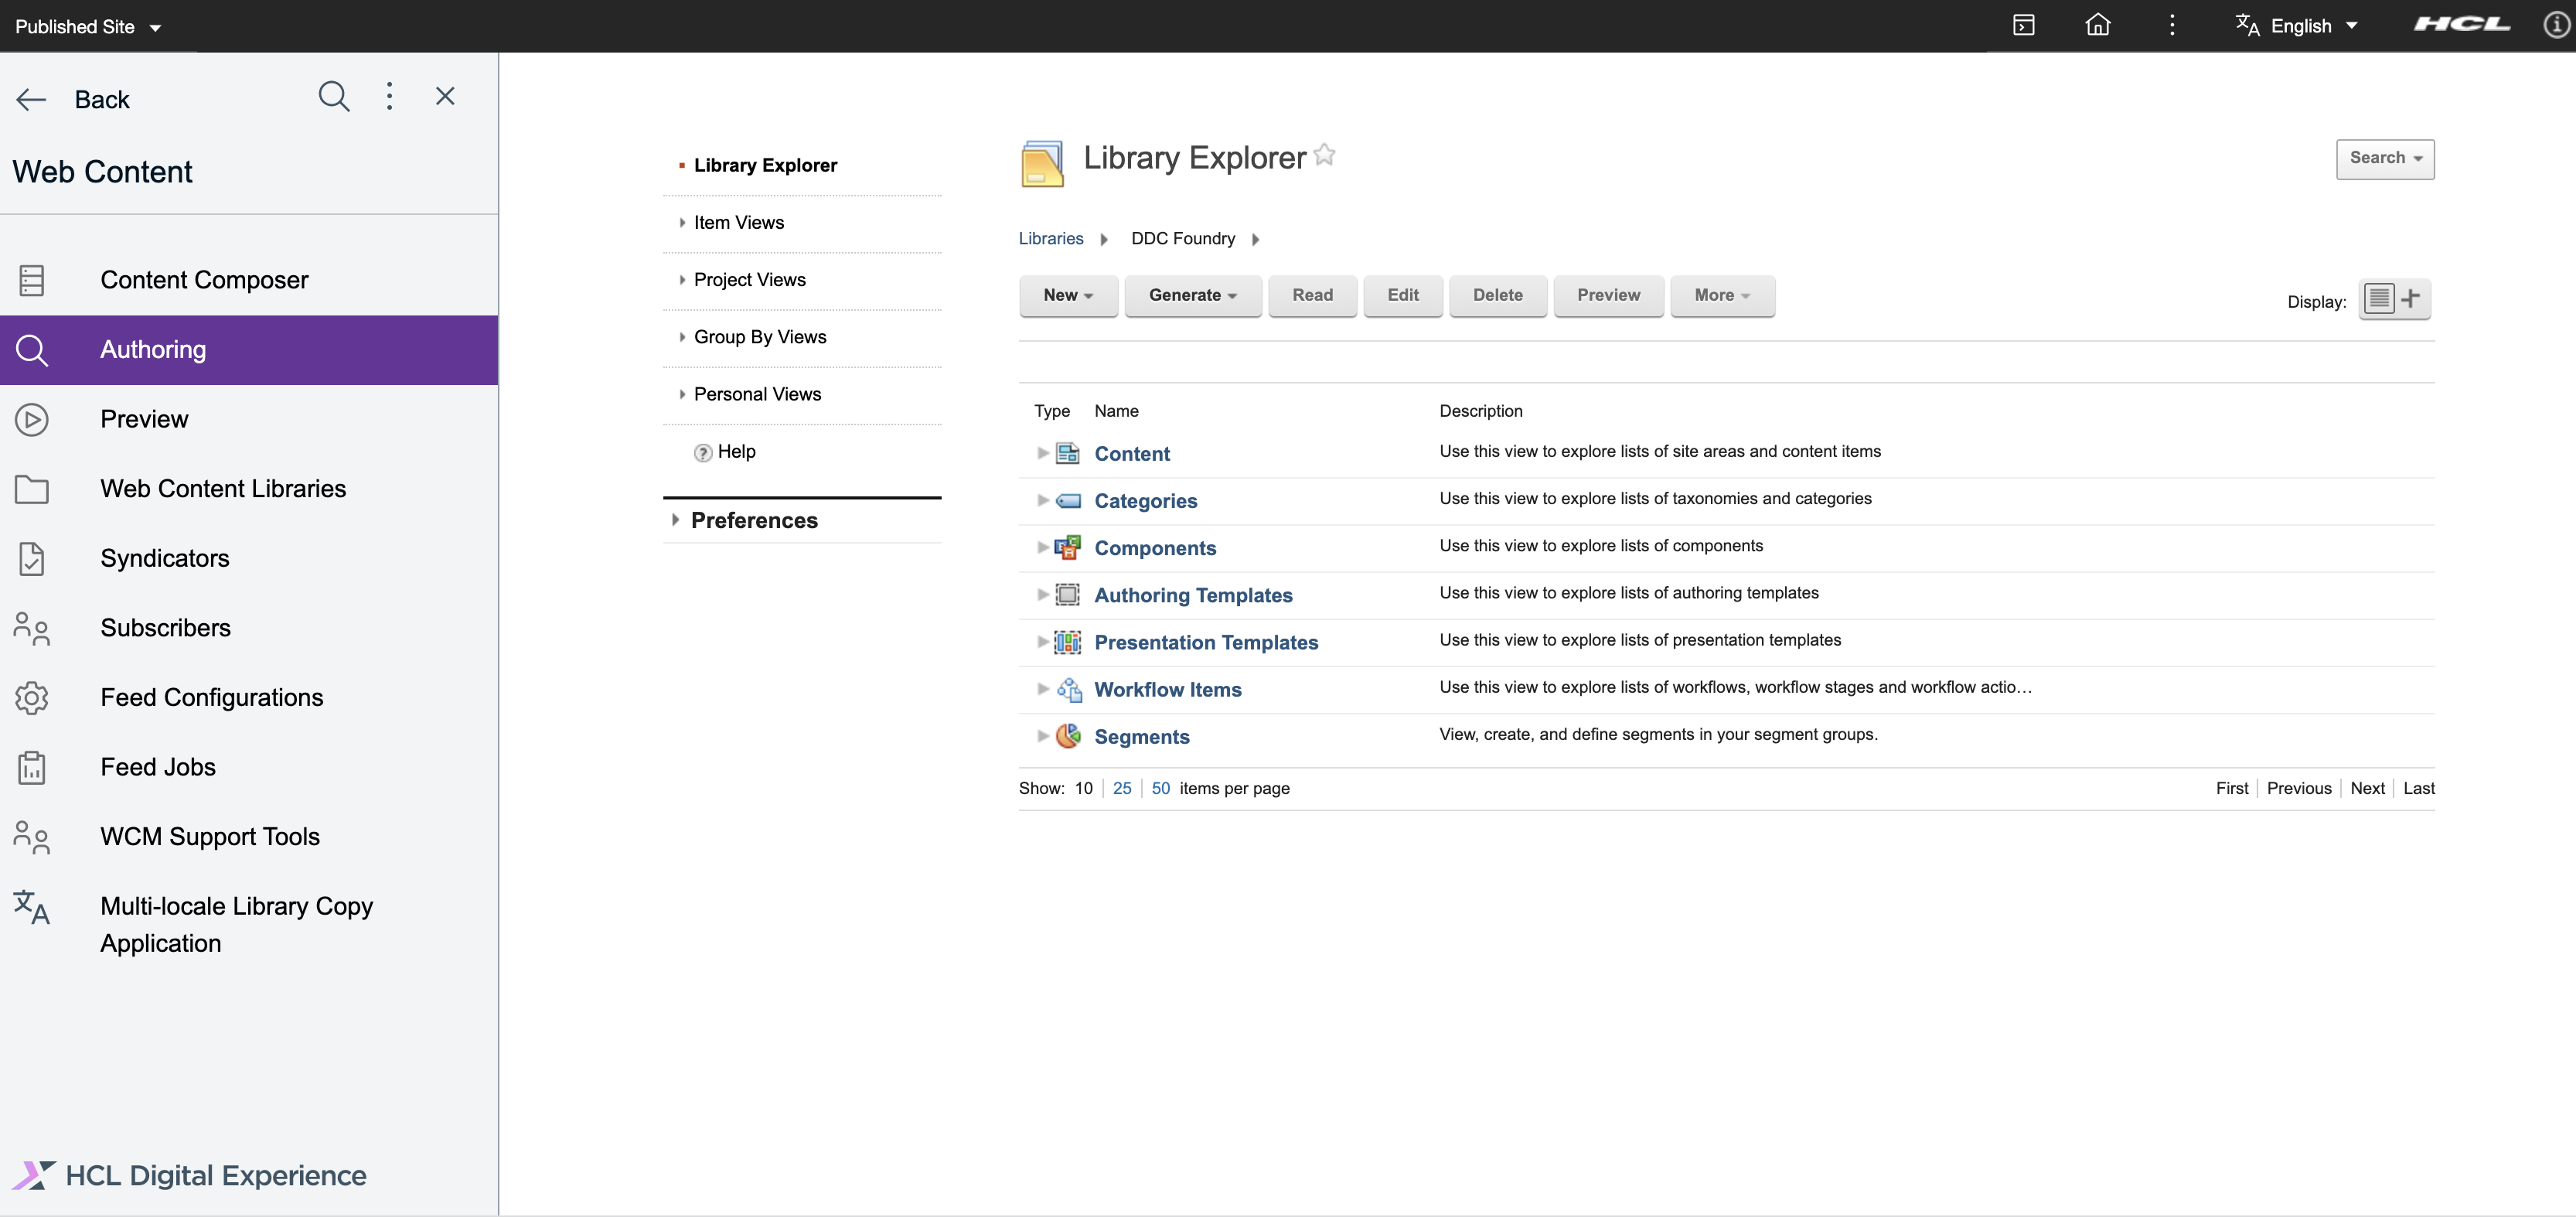The height and width of the screenshot is (1217, 2576).
Task: Open the overflow menu in the Web Content panel
Action: pos(389,97)
